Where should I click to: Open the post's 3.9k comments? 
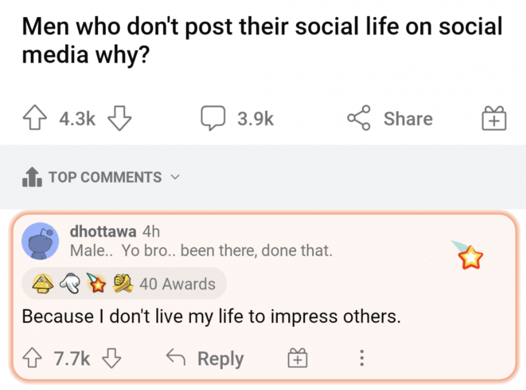[x=237, y=118]
